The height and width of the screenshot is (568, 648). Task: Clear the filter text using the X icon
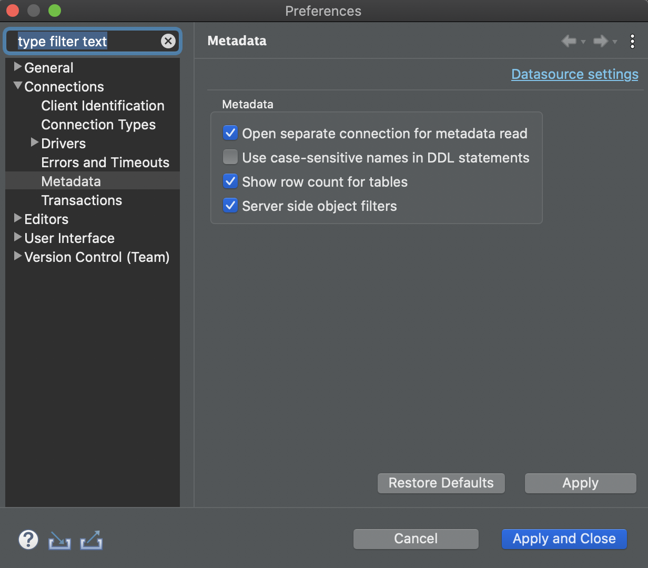pyautogui.click(x=168, y=41)
